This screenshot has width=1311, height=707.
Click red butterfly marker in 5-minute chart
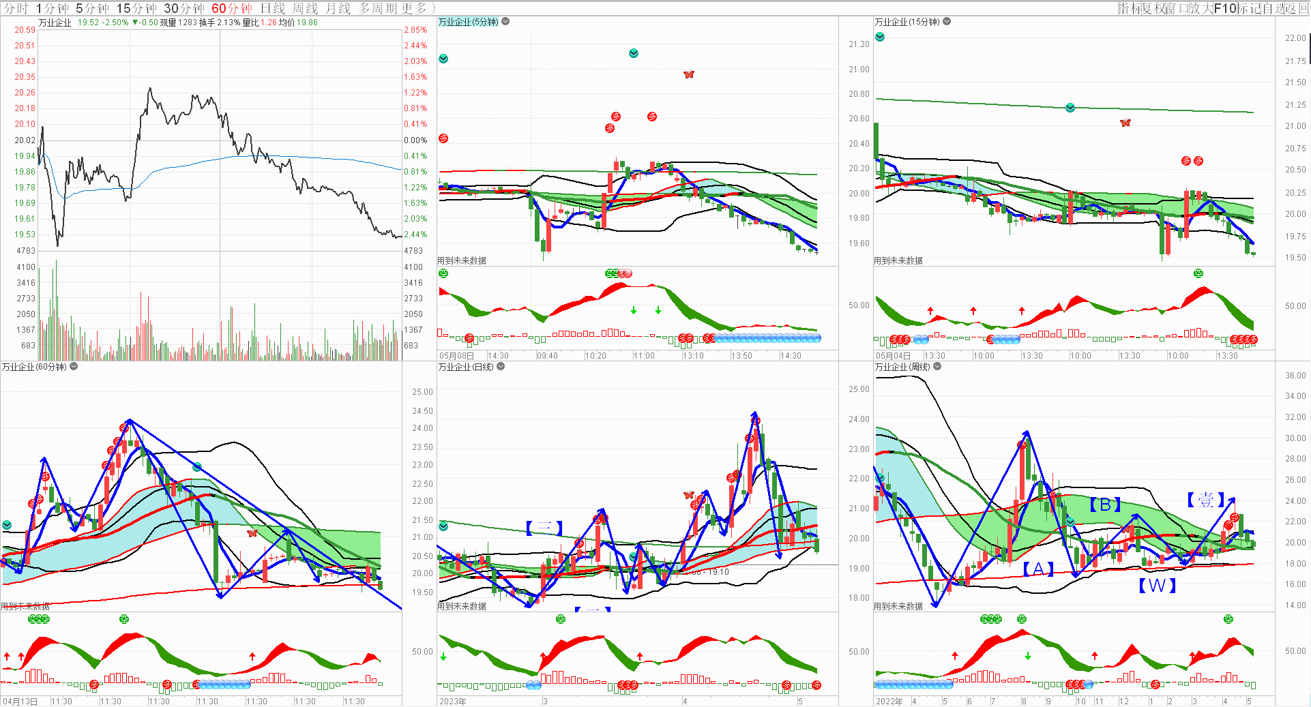pyautogui.click(x=689, y=74)
